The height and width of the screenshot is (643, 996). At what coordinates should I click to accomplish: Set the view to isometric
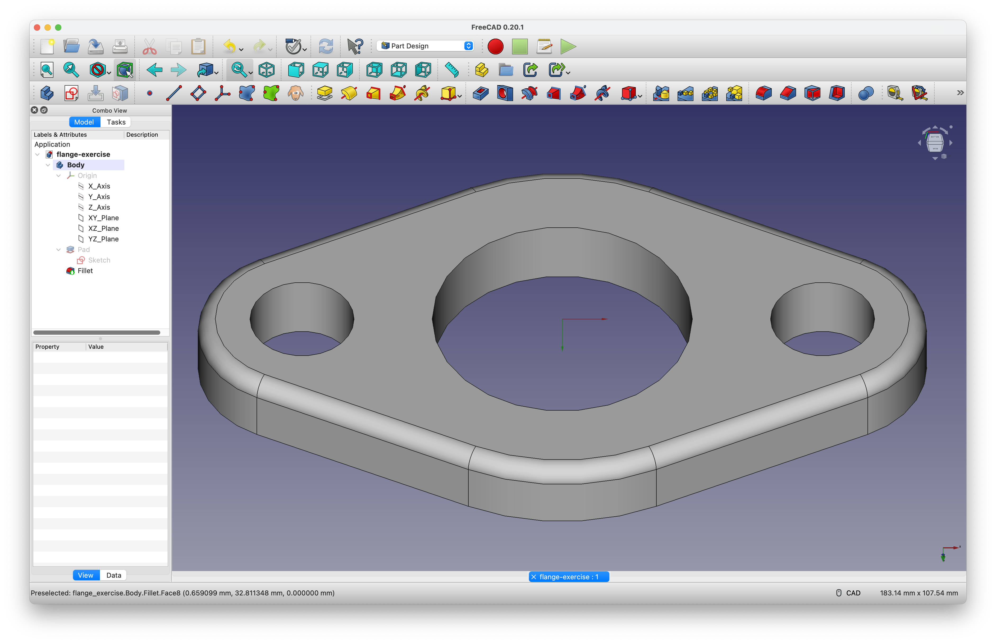click(266, 70)
